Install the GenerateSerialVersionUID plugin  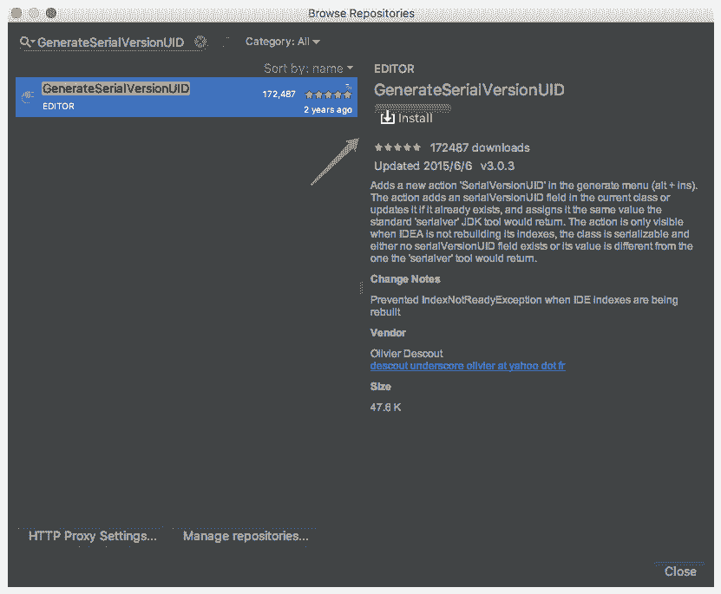[406, 118]
